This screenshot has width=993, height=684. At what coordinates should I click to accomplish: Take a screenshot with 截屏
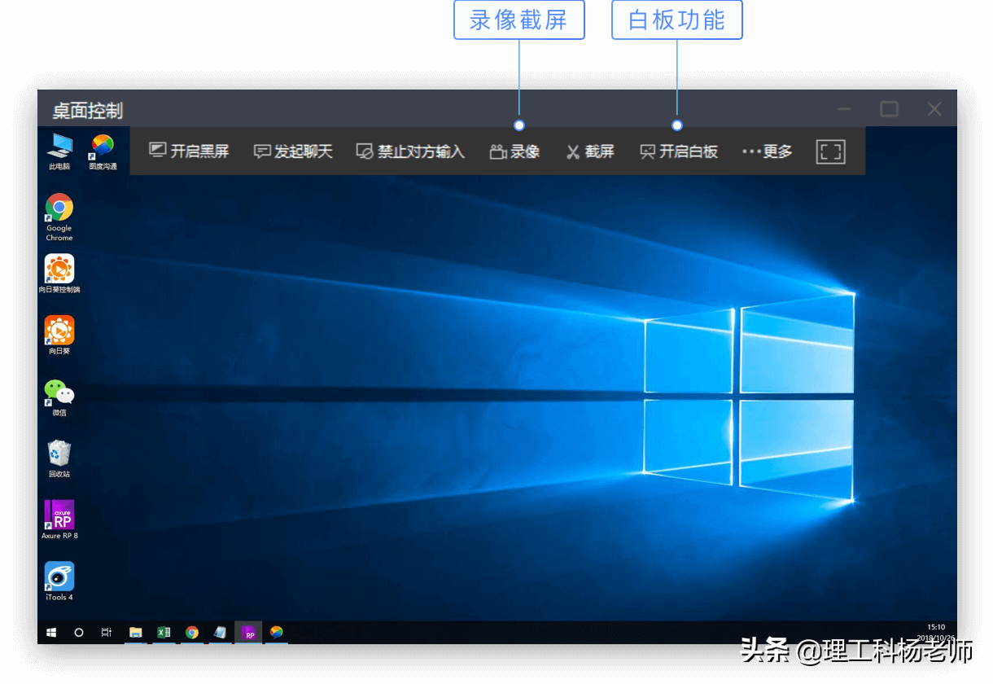click(x=590, y=151)
